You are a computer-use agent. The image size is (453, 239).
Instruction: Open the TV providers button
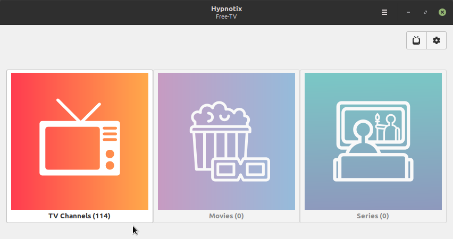tap(416, 40)
